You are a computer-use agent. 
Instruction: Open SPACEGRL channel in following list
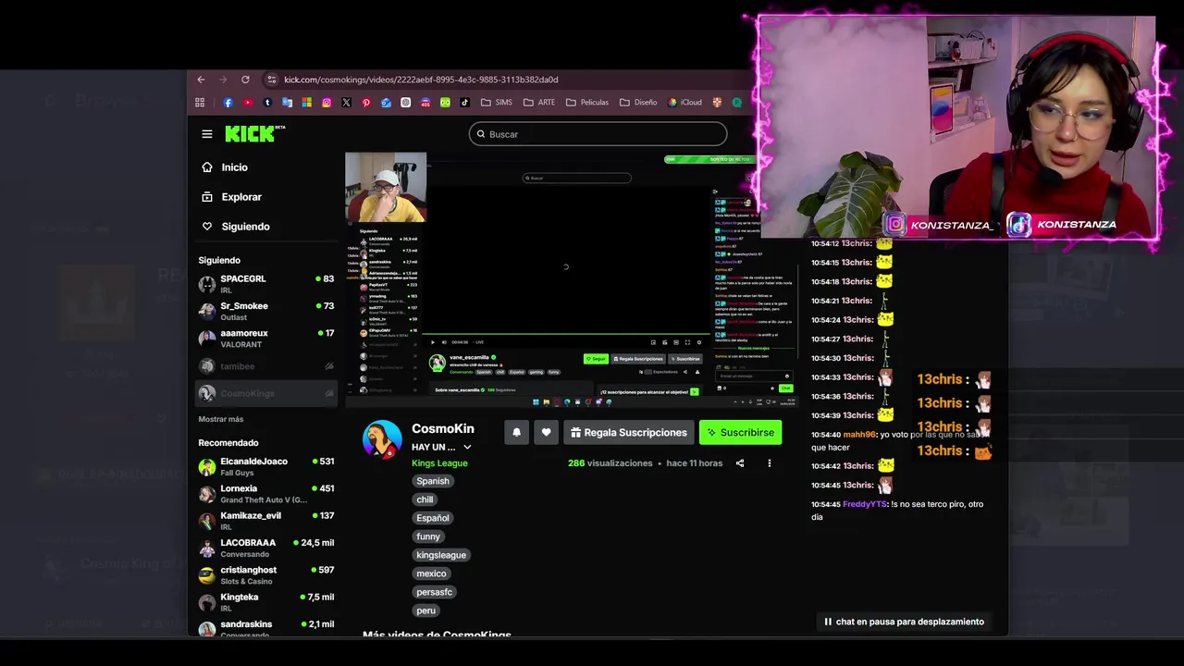(266, 284)
